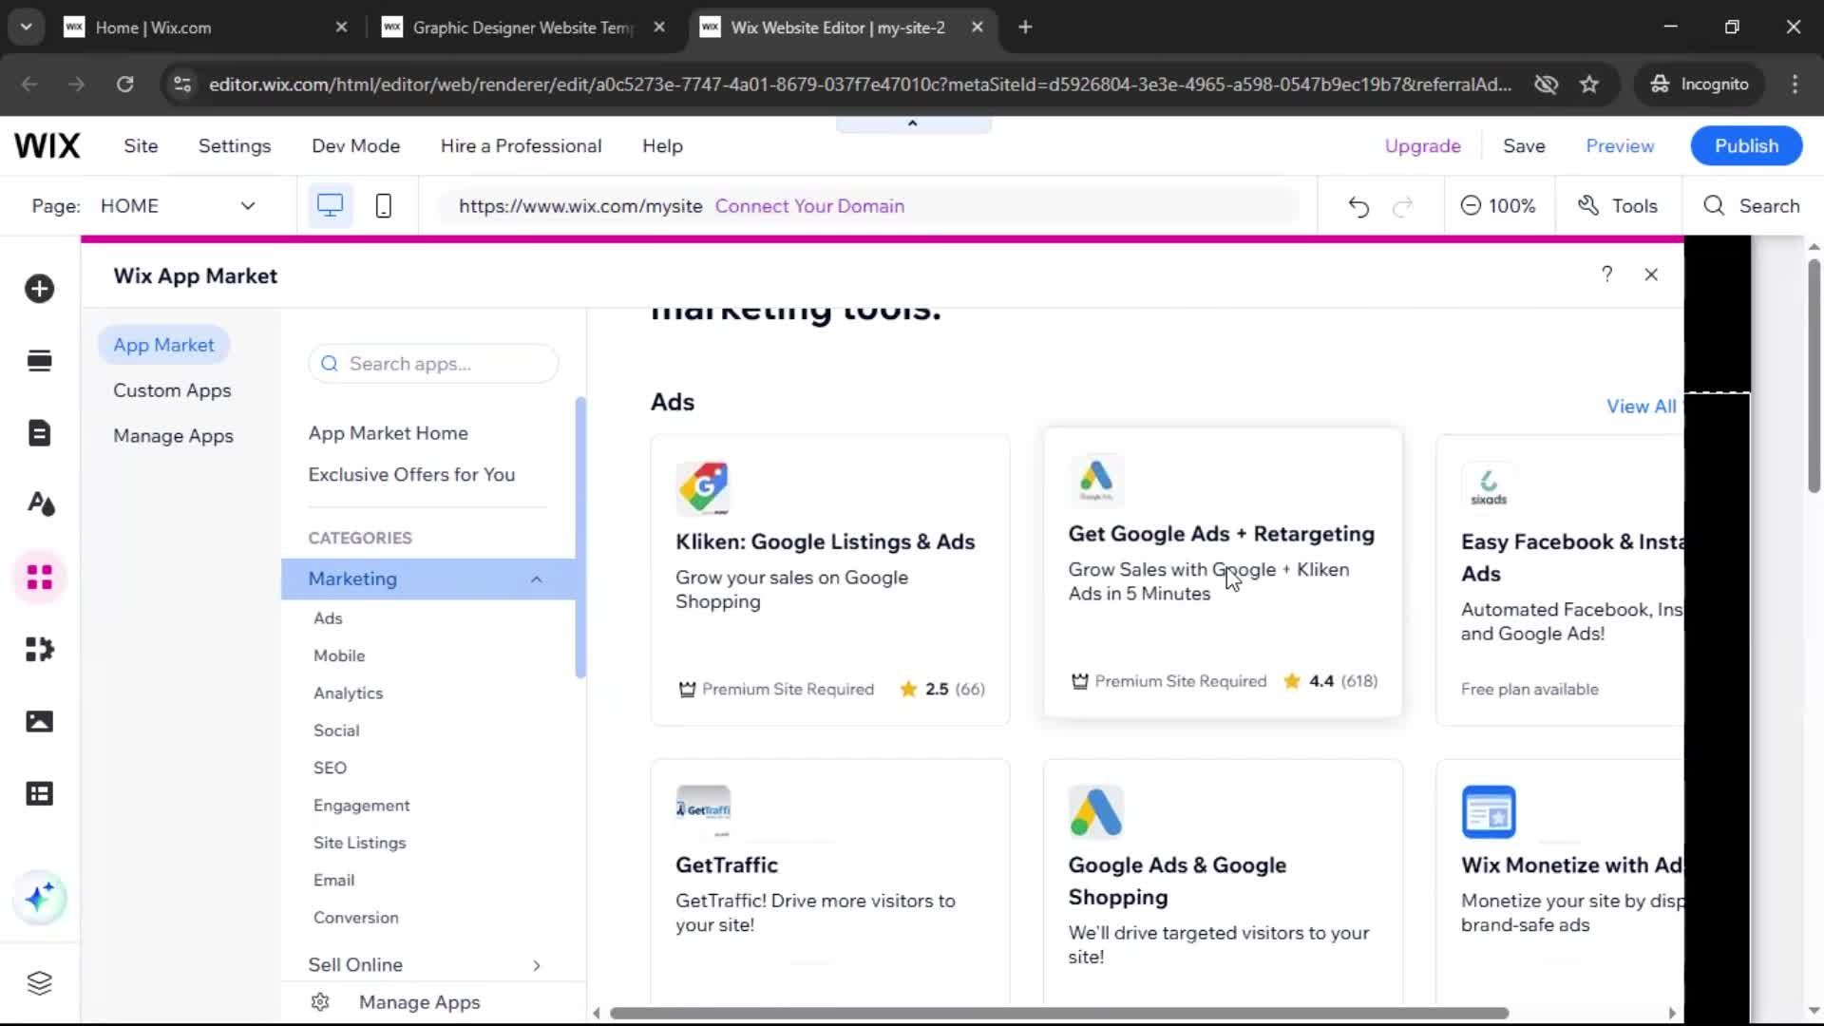Open the Settings menu
Viewport: 1824px width, 1026px height.
coord(235,146)
